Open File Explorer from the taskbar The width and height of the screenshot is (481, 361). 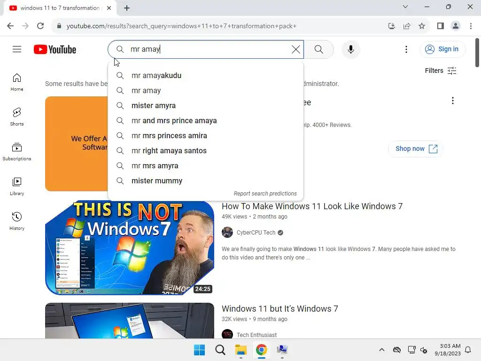pos(241,350)
